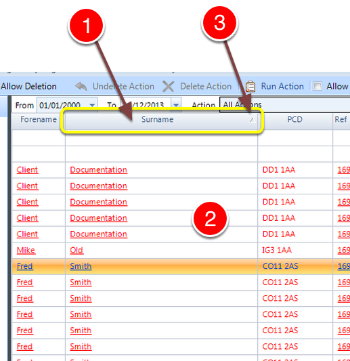Click the Undelete Action label

[123, 87]
